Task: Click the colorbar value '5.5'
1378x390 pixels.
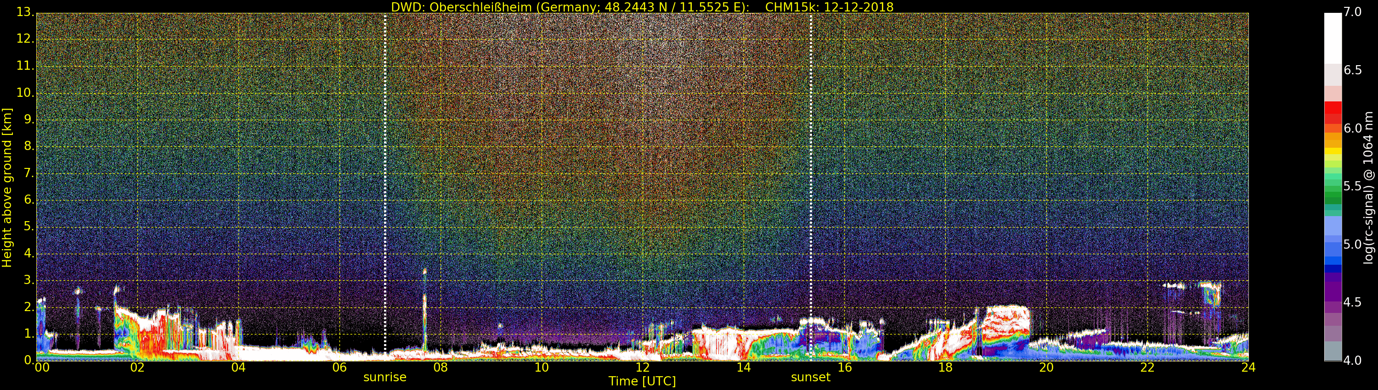Action: (x=1353, y=186)
